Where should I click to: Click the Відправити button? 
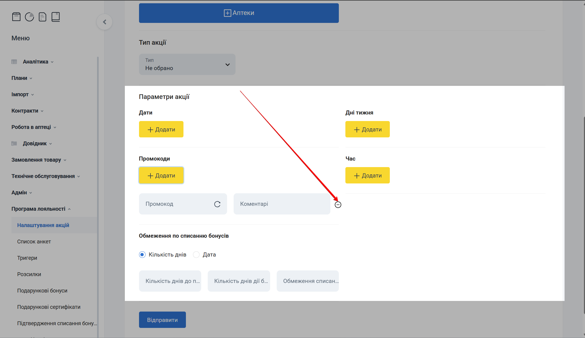coord(162,320)
